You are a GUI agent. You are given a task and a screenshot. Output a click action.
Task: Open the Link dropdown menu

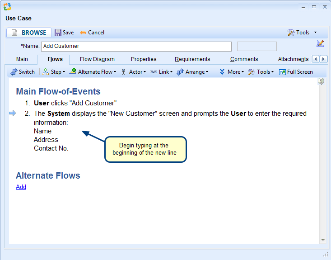(x=161, y=72)
